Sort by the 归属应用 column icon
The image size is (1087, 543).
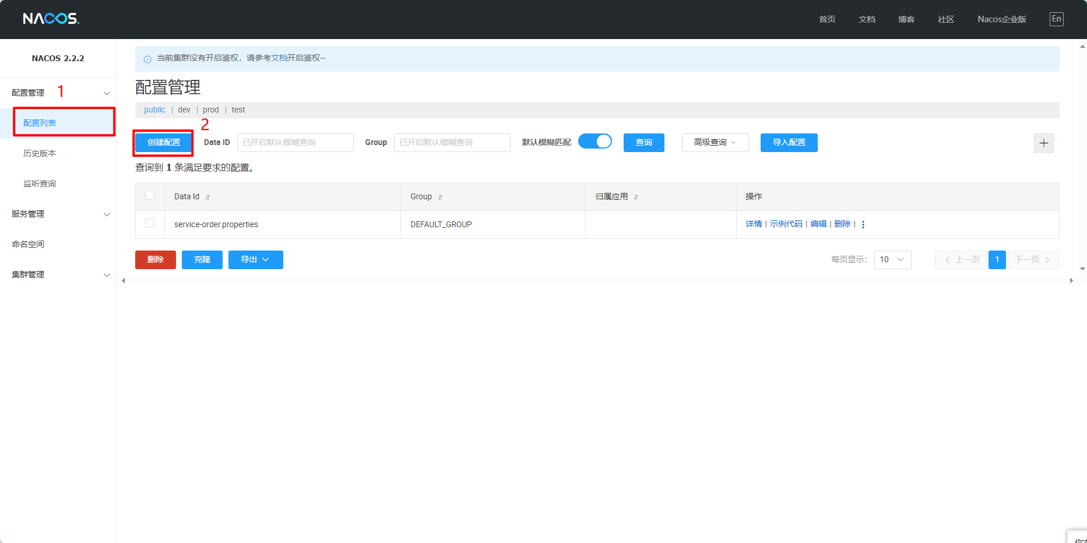point(636,197)
